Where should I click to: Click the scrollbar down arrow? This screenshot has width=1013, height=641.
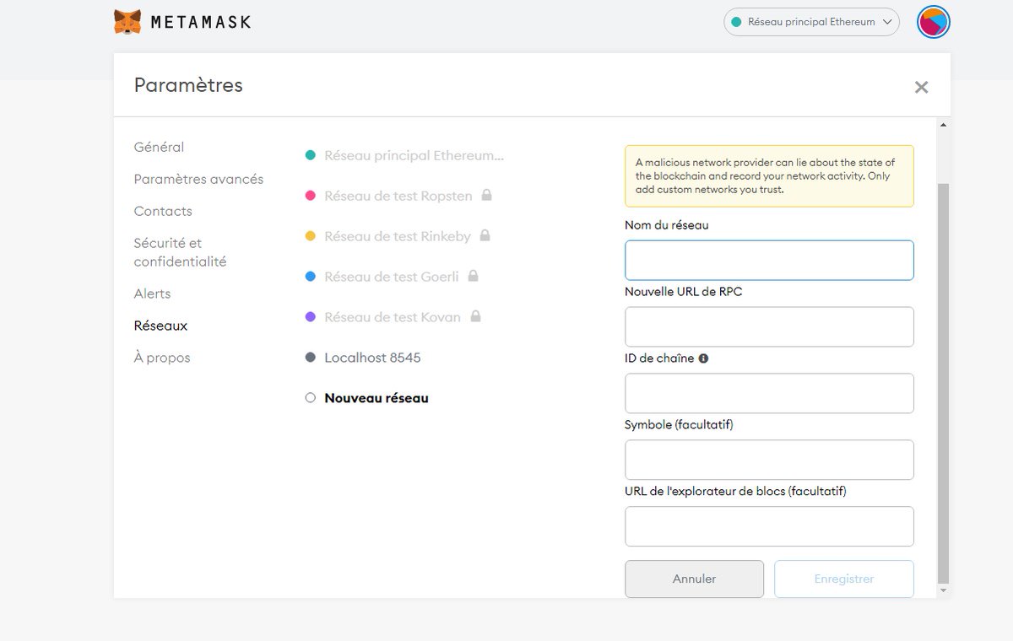tap(944, 591)
